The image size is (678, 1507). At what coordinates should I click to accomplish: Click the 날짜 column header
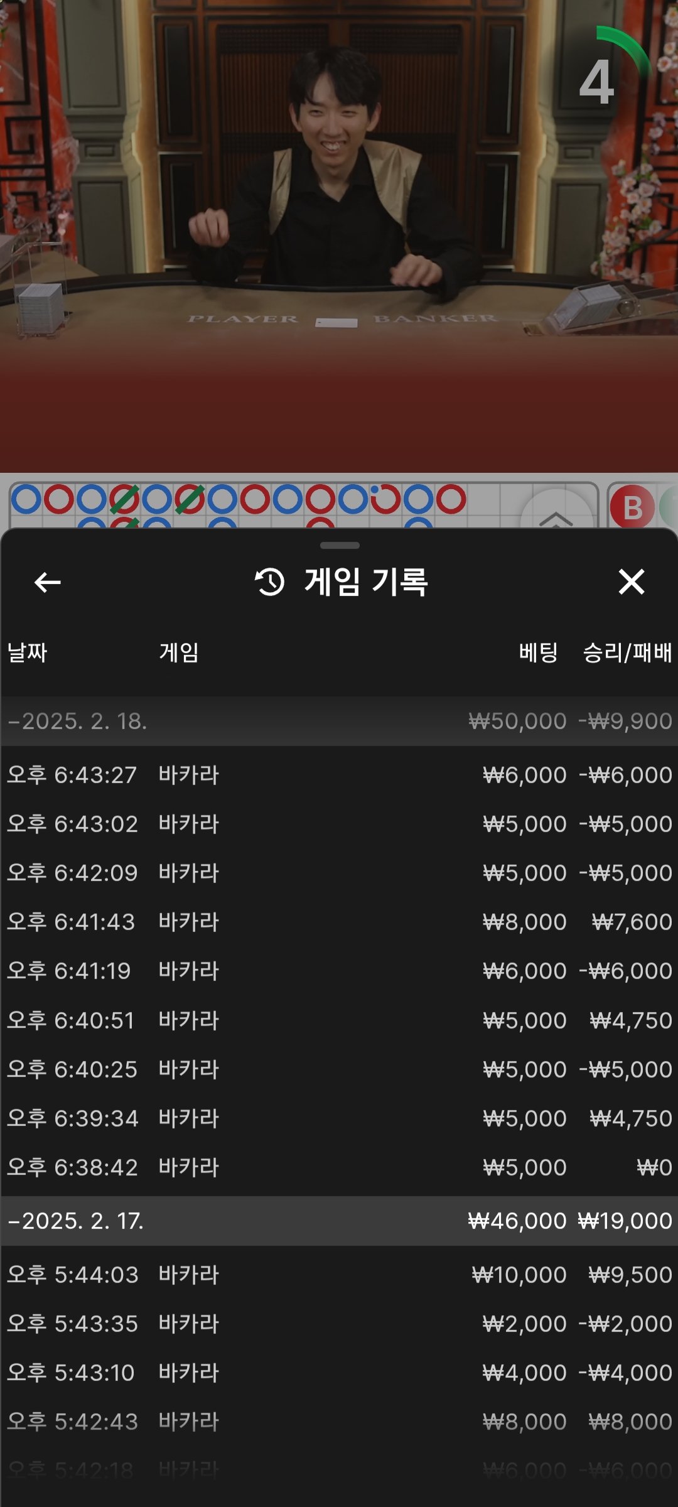click(x=28, y=652)
